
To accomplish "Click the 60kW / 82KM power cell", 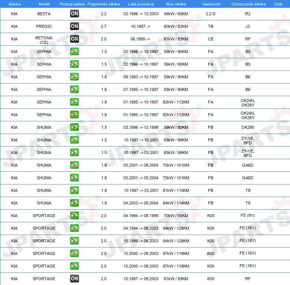I will (176, 26).
